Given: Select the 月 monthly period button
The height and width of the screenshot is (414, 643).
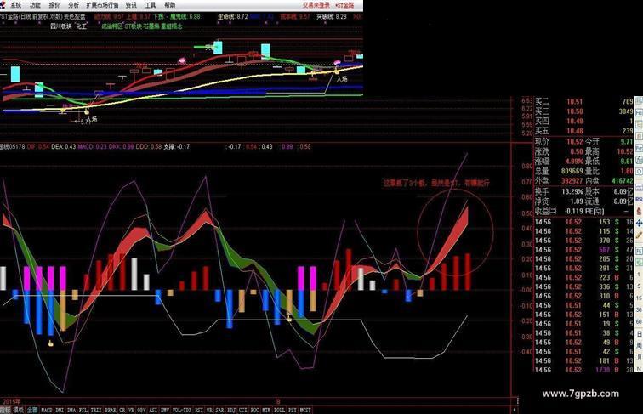Looking at the screenshot, I should (639, 356).
